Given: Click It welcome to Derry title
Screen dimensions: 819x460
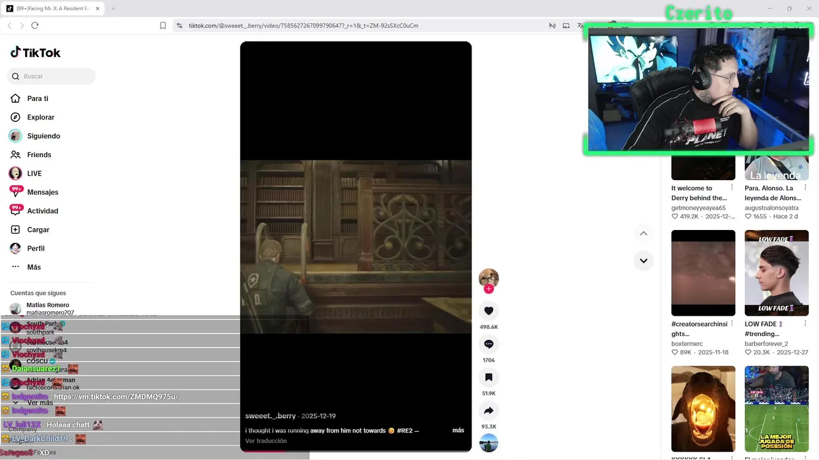Looking at the screenshot, I should coord(699,193).
